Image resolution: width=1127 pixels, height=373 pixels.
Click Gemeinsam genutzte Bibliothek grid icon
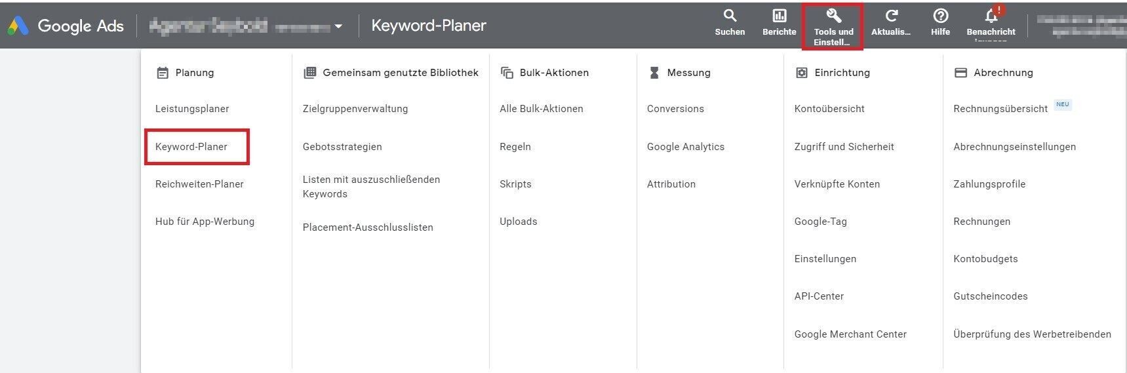(310, 73)
